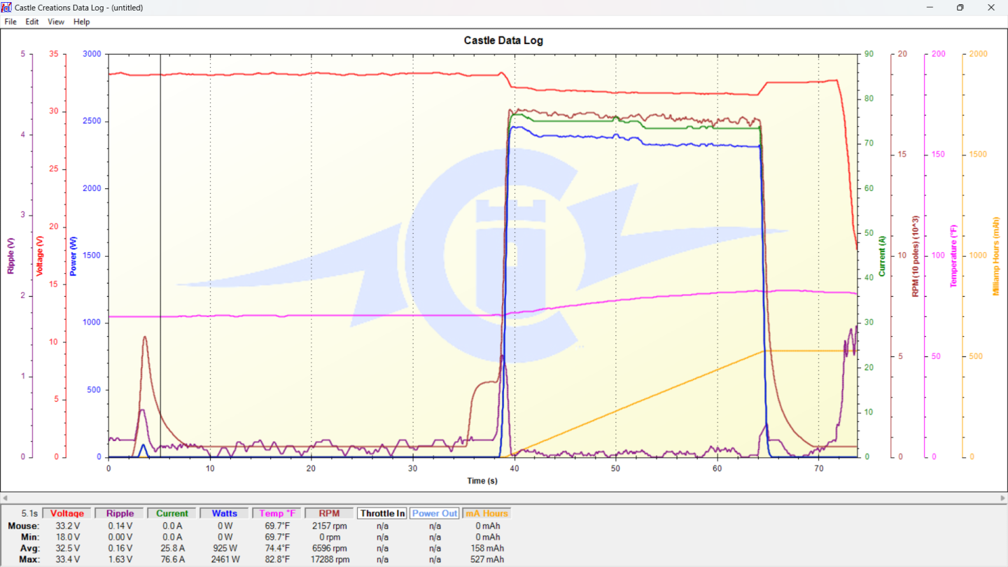Toggle the Watts series legend button
This screenshot has width=1008, height=567.
point(224,513)
